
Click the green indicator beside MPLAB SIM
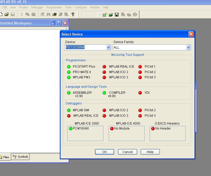pyautogui.click(x=69, y=110)
